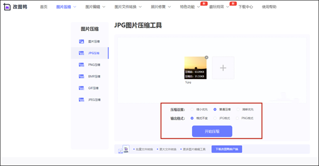Open PNG压缩 via its sidebar icon

[82, 65]
